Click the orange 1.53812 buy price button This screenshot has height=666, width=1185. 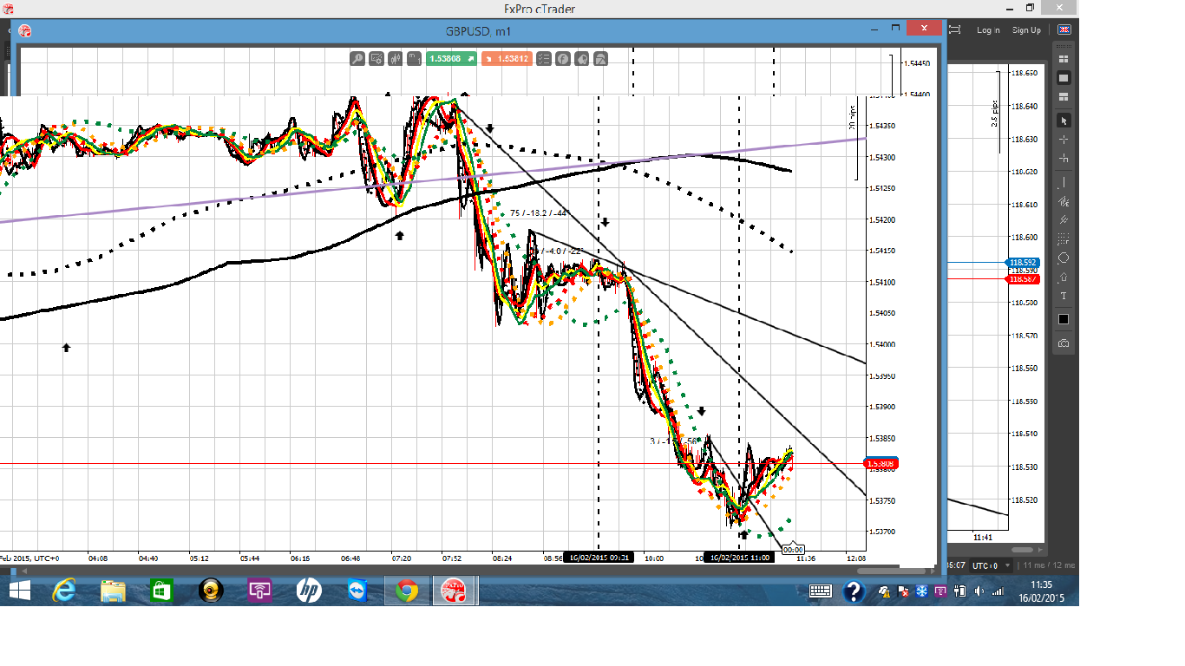pyautogui.click(x=507, y=59)
